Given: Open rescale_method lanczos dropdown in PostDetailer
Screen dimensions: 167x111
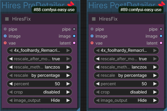Looking at the screenshot, I should point(126,67).
